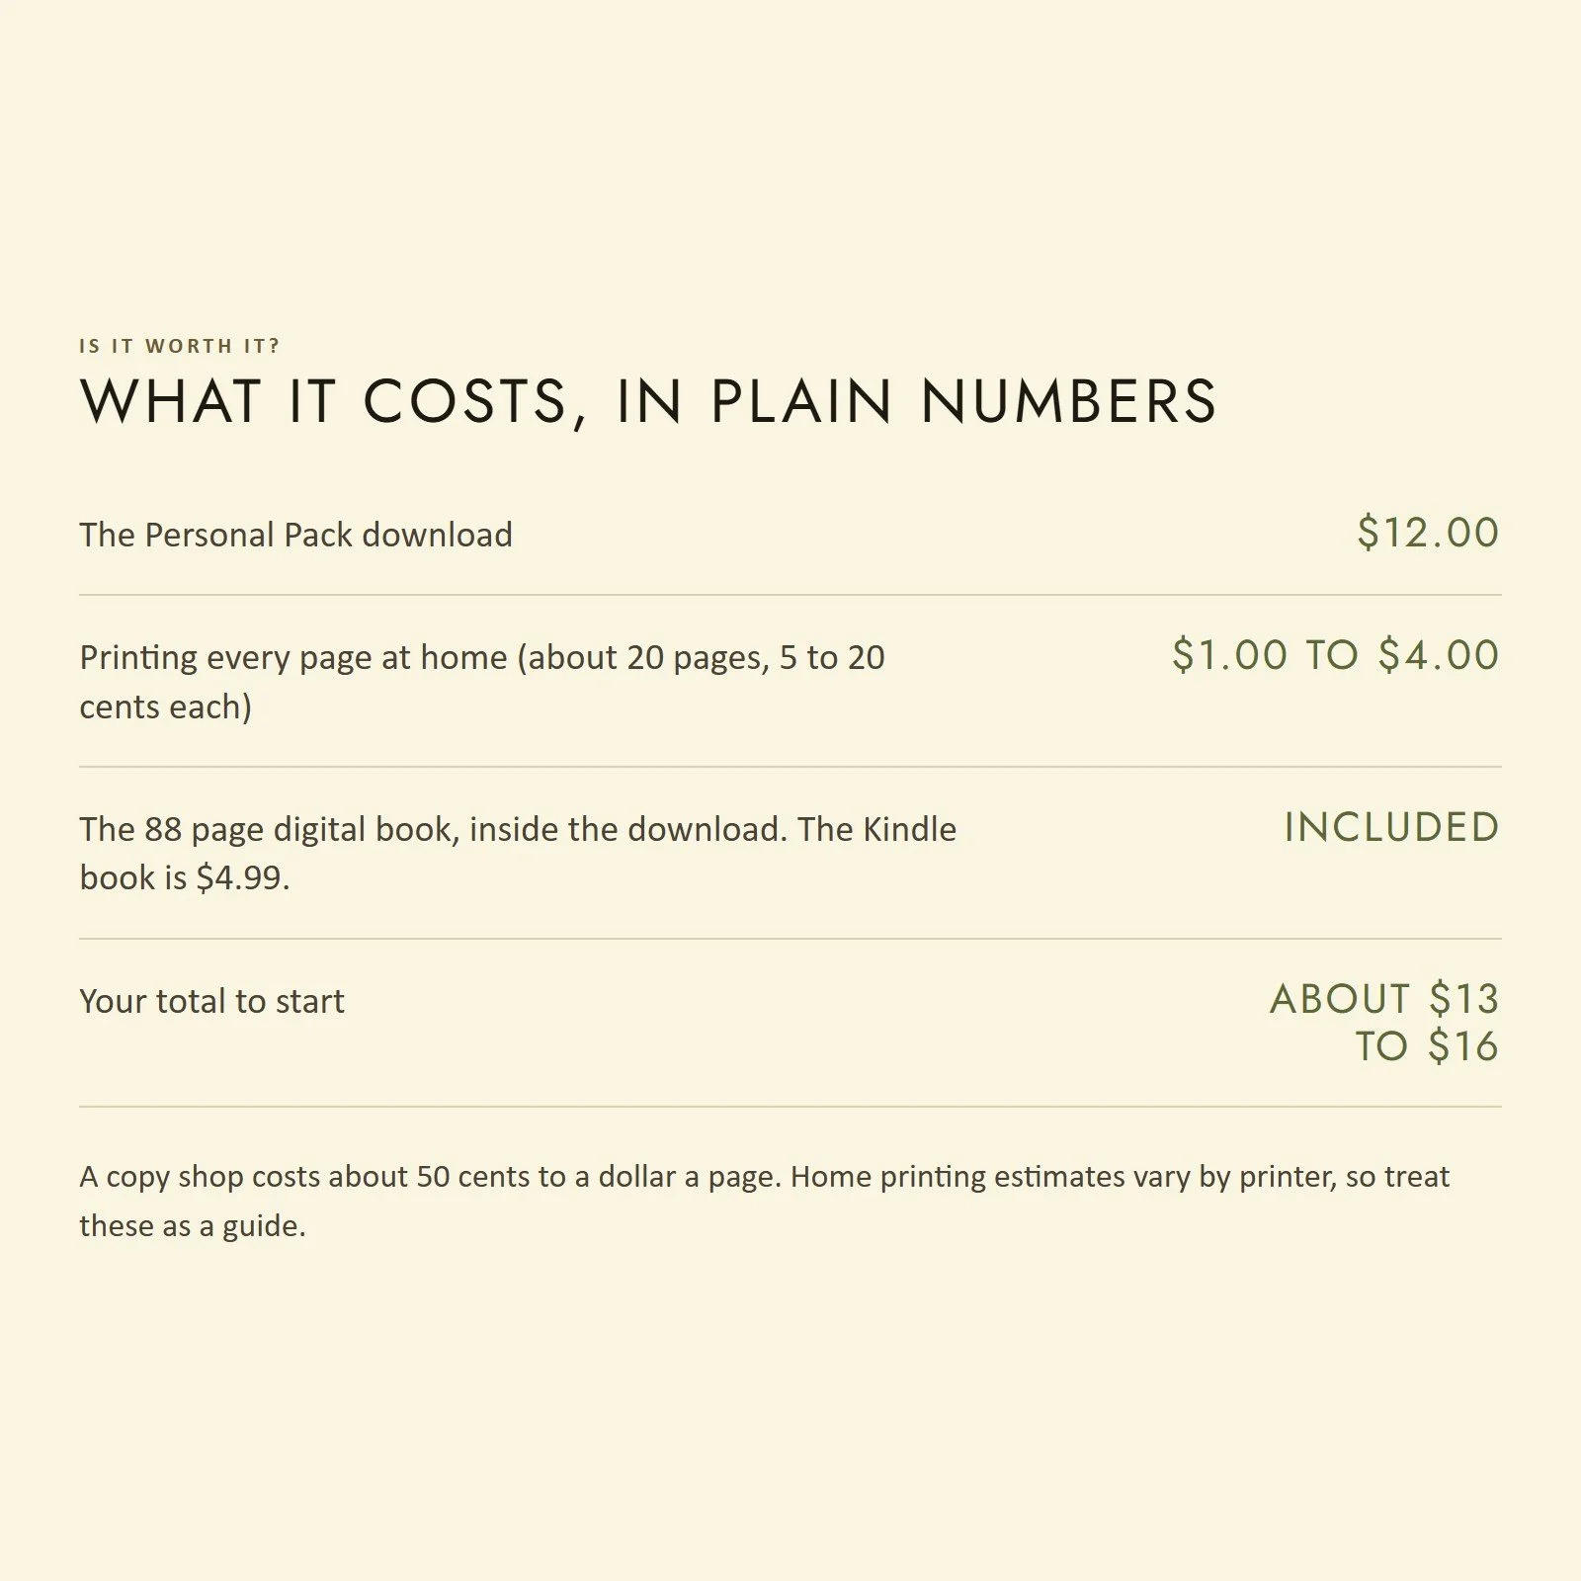This screenshot has width=1581, height=1581.
Task: Click the '$4.99' Kindle book price
Action: [241, 877]
